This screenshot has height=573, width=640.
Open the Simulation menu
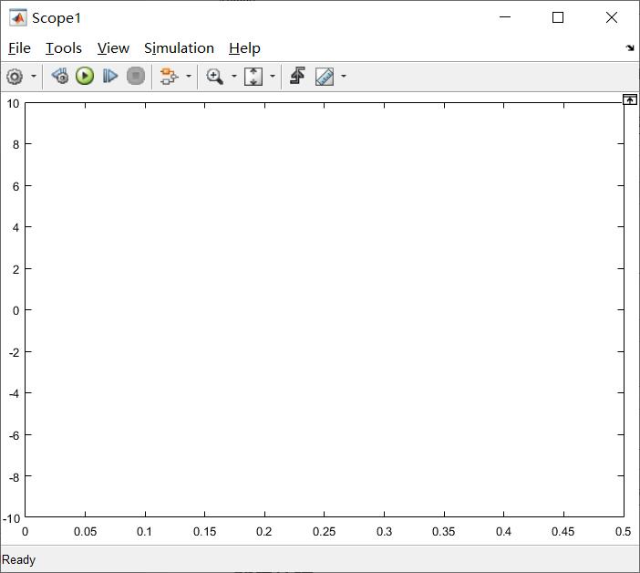(180, 48)
